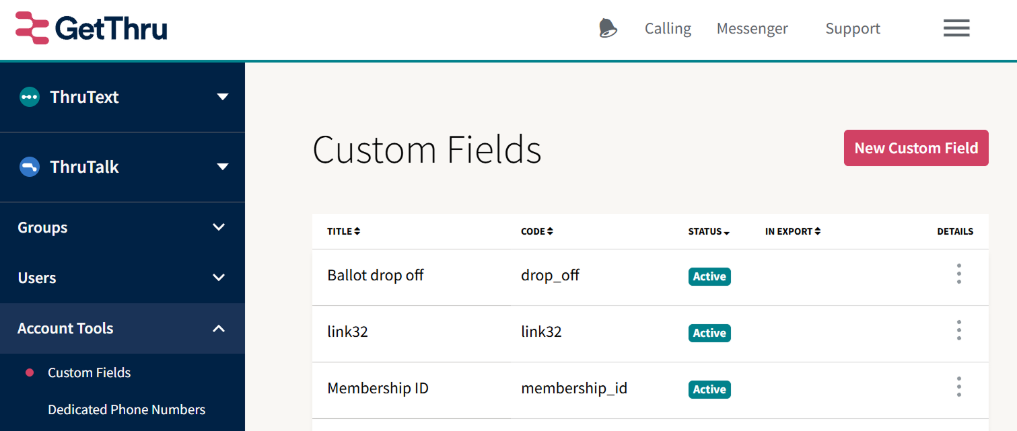The image size is (1017, 431).
Task: Open Messenger from the top navigation
Action: point(752,28)
